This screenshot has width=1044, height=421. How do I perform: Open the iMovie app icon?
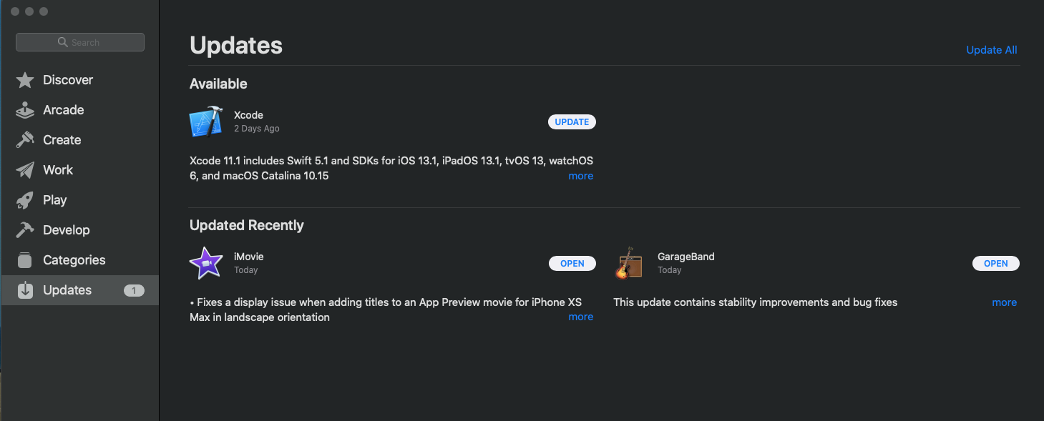[206, 263]
